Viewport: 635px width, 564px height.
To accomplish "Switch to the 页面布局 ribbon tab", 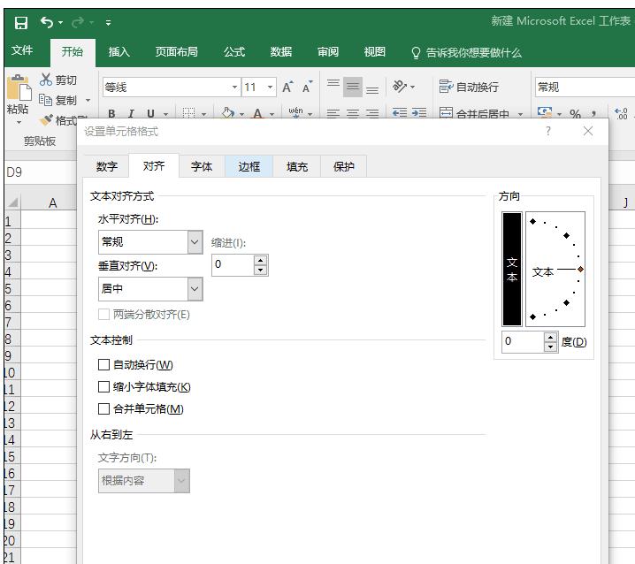I will [177, 52].
